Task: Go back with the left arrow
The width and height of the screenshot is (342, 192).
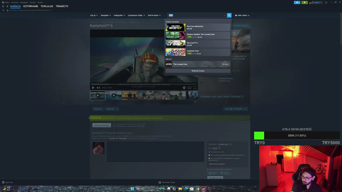Action: (x=3, y=6)
